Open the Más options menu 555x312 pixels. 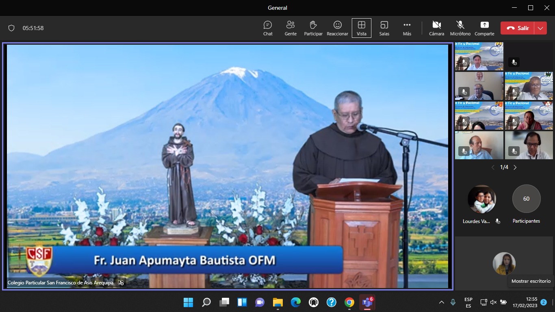click(x=407, y=28)
